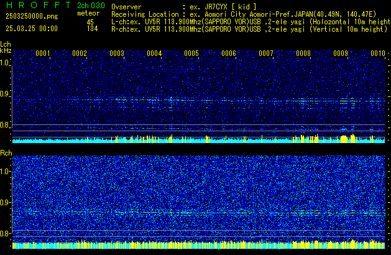Click time marker 0002

(80, 53)
